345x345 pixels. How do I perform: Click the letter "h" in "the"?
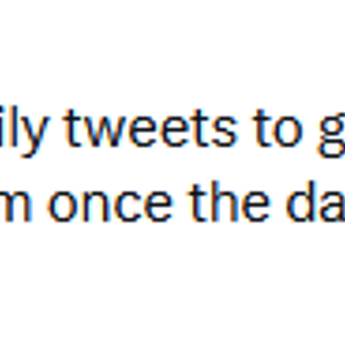[x=223, y=201]
